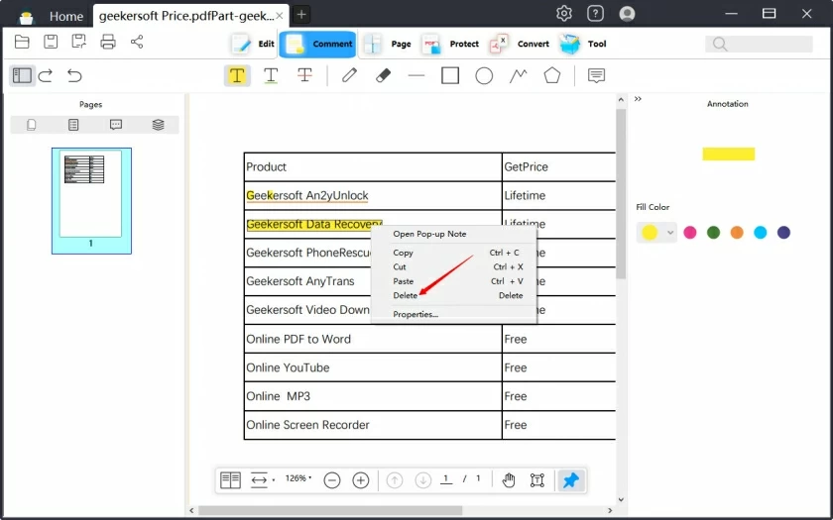The width and height of the screenshot is (833, 520).
Task: Toggle the two-page reading view icon
Action: coord(230,480)
